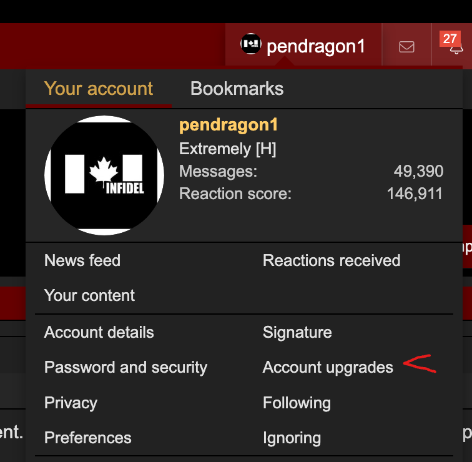Click the large Infidel profile avatar
The width and height of the screenshot is (472, 462).
point(104,175)
